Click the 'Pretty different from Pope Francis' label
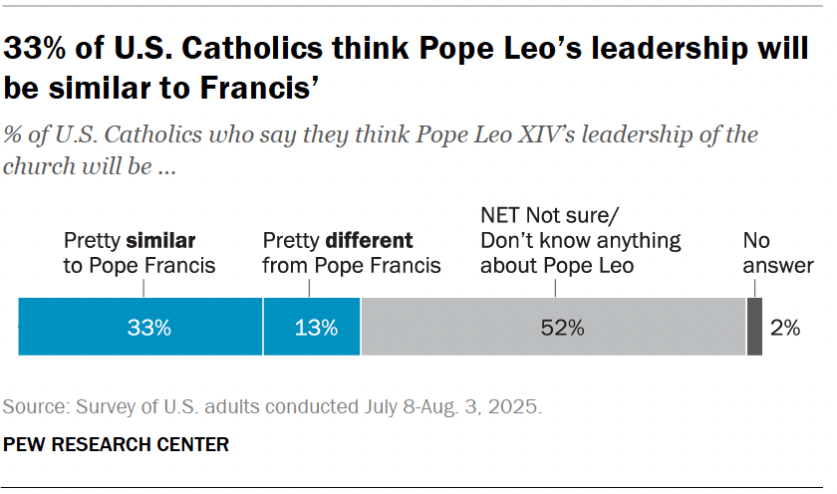Viewport: 837px width, 494px height. pos(351,253)
